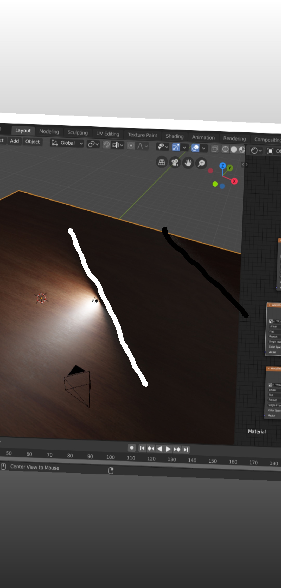Play animation in reverse
The image size is (281, 588).
pos(159,449)
